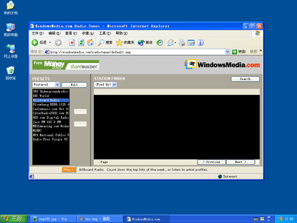Image resolution: width=297 pixels, height=223 pixels.
Task: Open the File menu
Action: point(37,33)
